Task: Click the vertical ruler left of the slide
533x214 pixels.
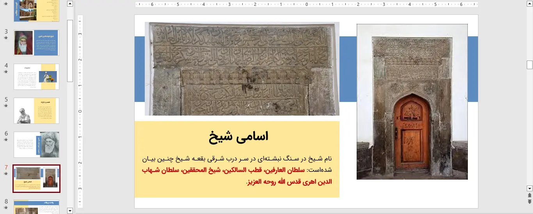Action: (80, 111)
